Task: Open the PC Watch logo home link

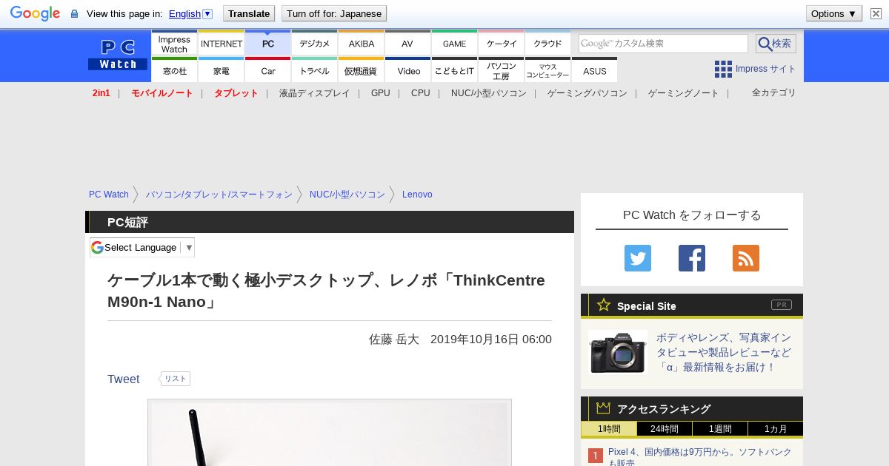Action: pos(118,55)
